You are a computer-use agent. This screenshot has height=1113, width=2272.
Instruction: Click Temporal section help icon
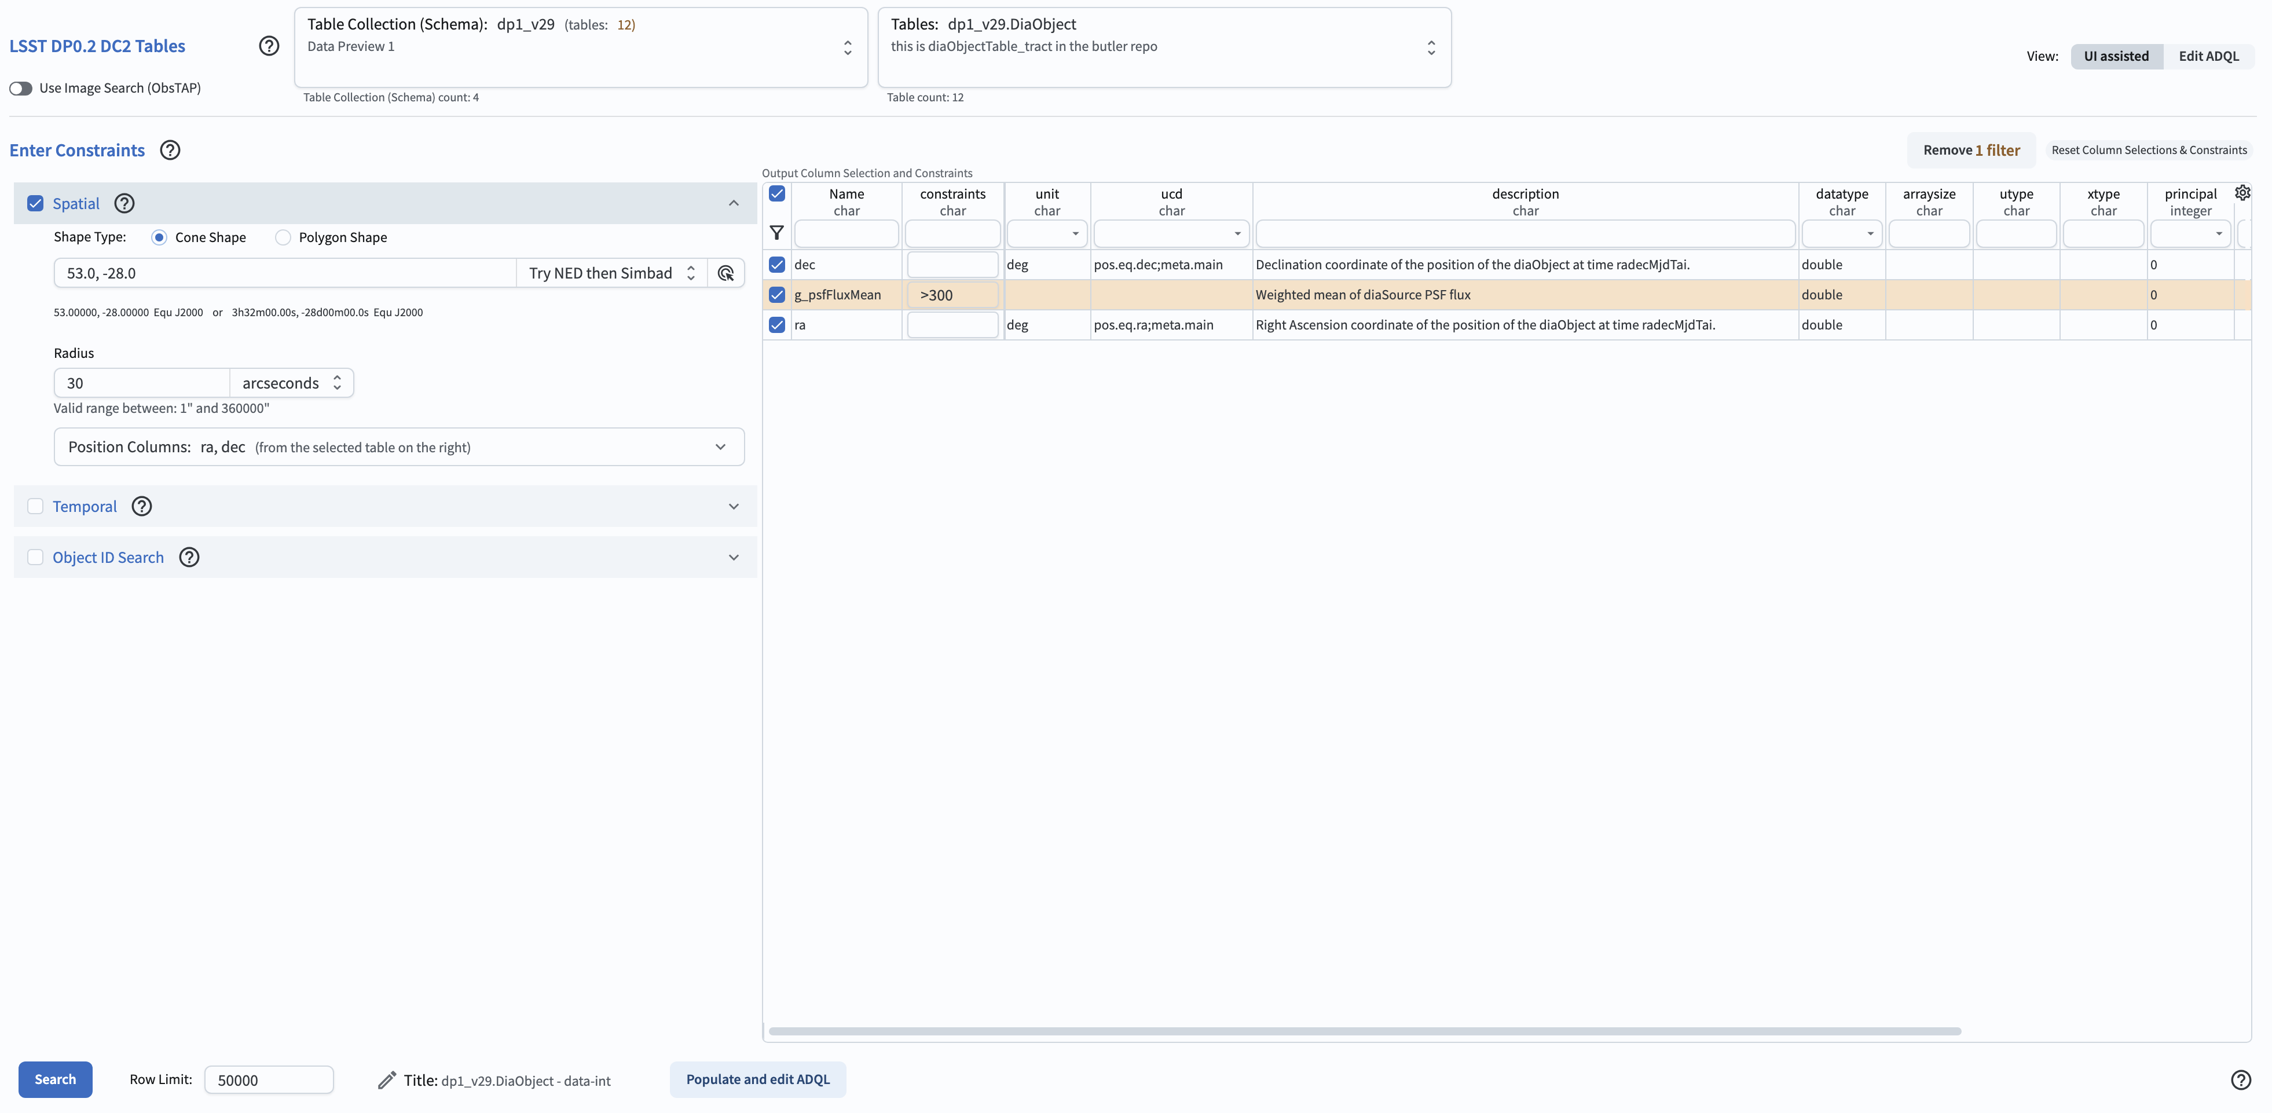click(141, 506)
